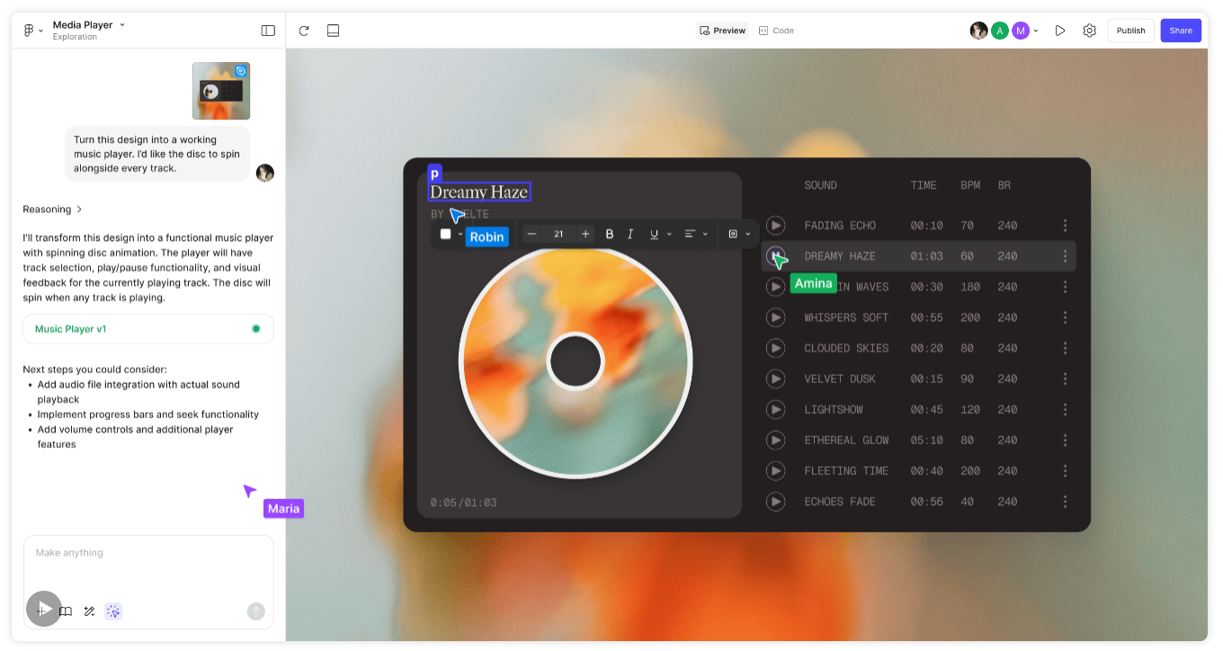Toggle the sidebar panel icon

[x=268, y=31]
